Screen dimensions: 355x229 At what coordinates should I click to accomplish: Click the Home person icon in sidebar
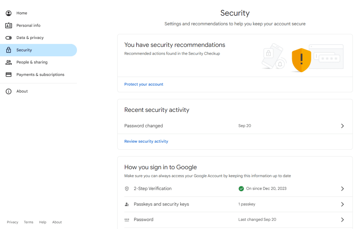tap(9, 13)
